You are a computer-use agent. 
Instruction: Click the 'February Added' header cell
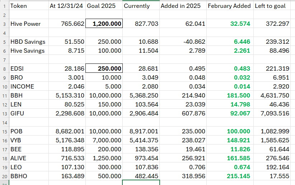230,6
